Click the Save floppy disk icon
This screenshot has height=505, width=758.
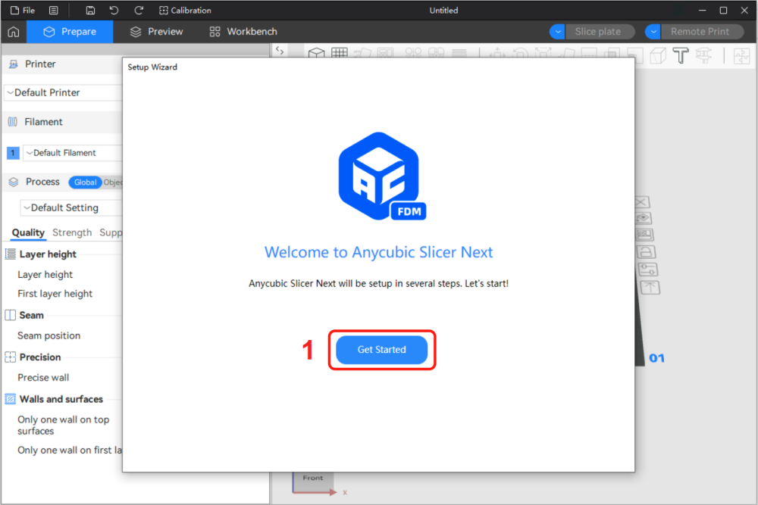[x=90, y=10]
